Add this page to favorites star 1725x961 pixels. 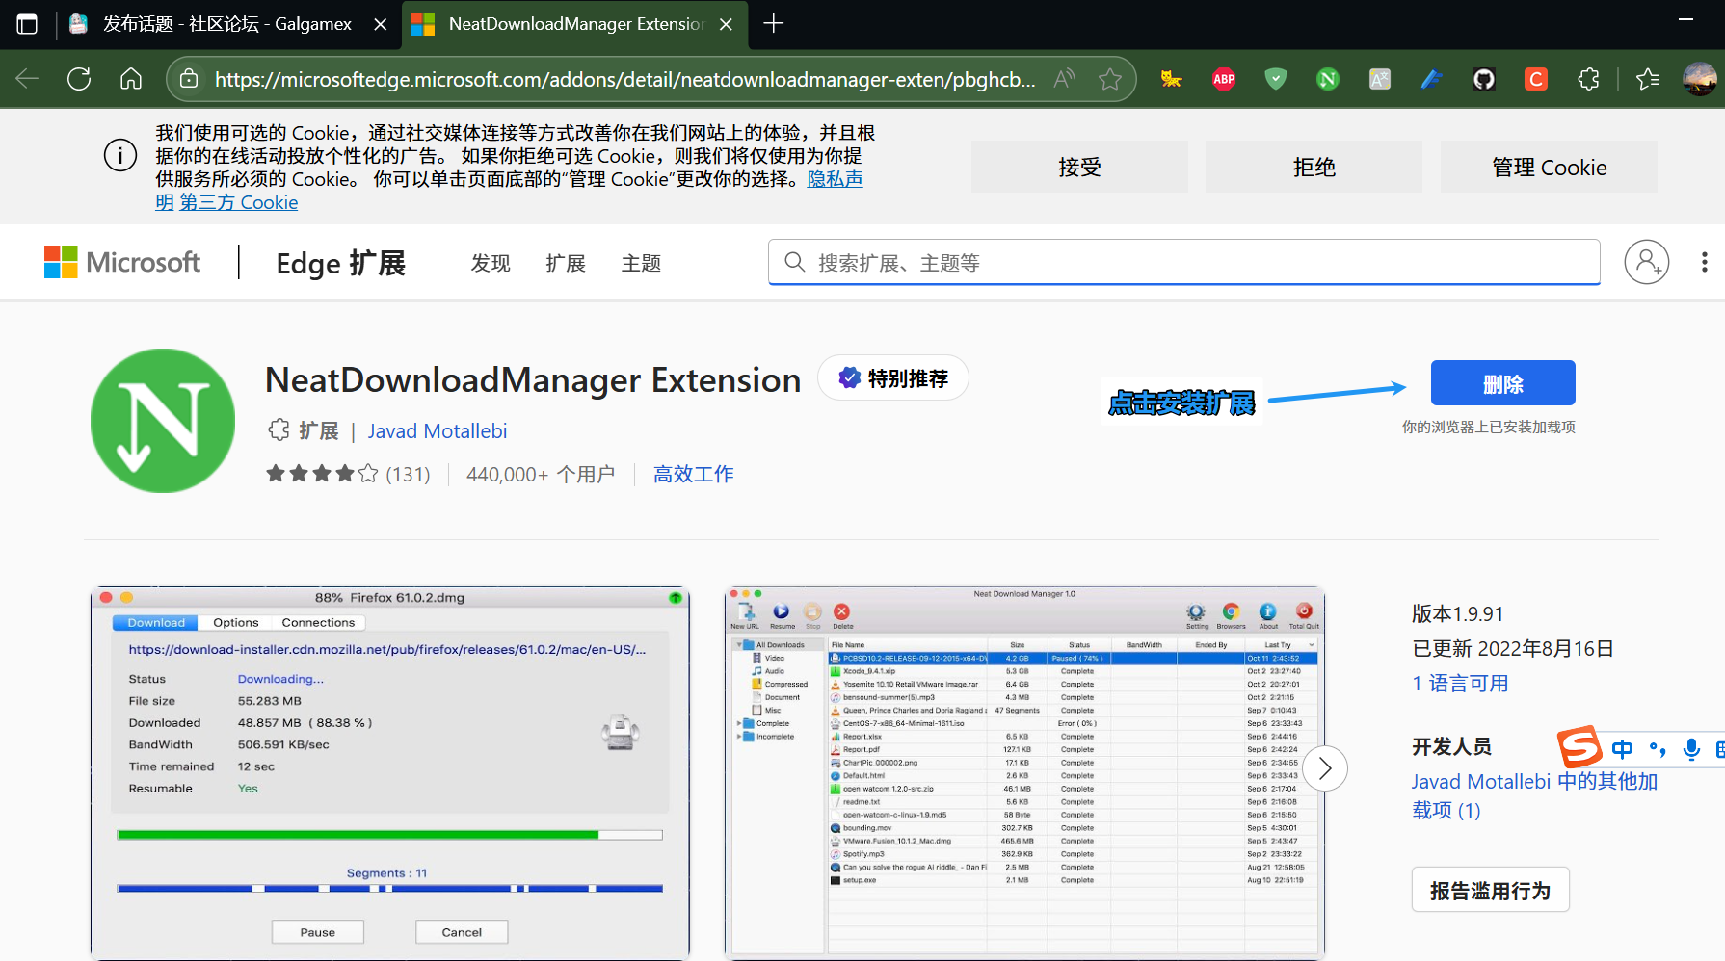[1110, 79]
